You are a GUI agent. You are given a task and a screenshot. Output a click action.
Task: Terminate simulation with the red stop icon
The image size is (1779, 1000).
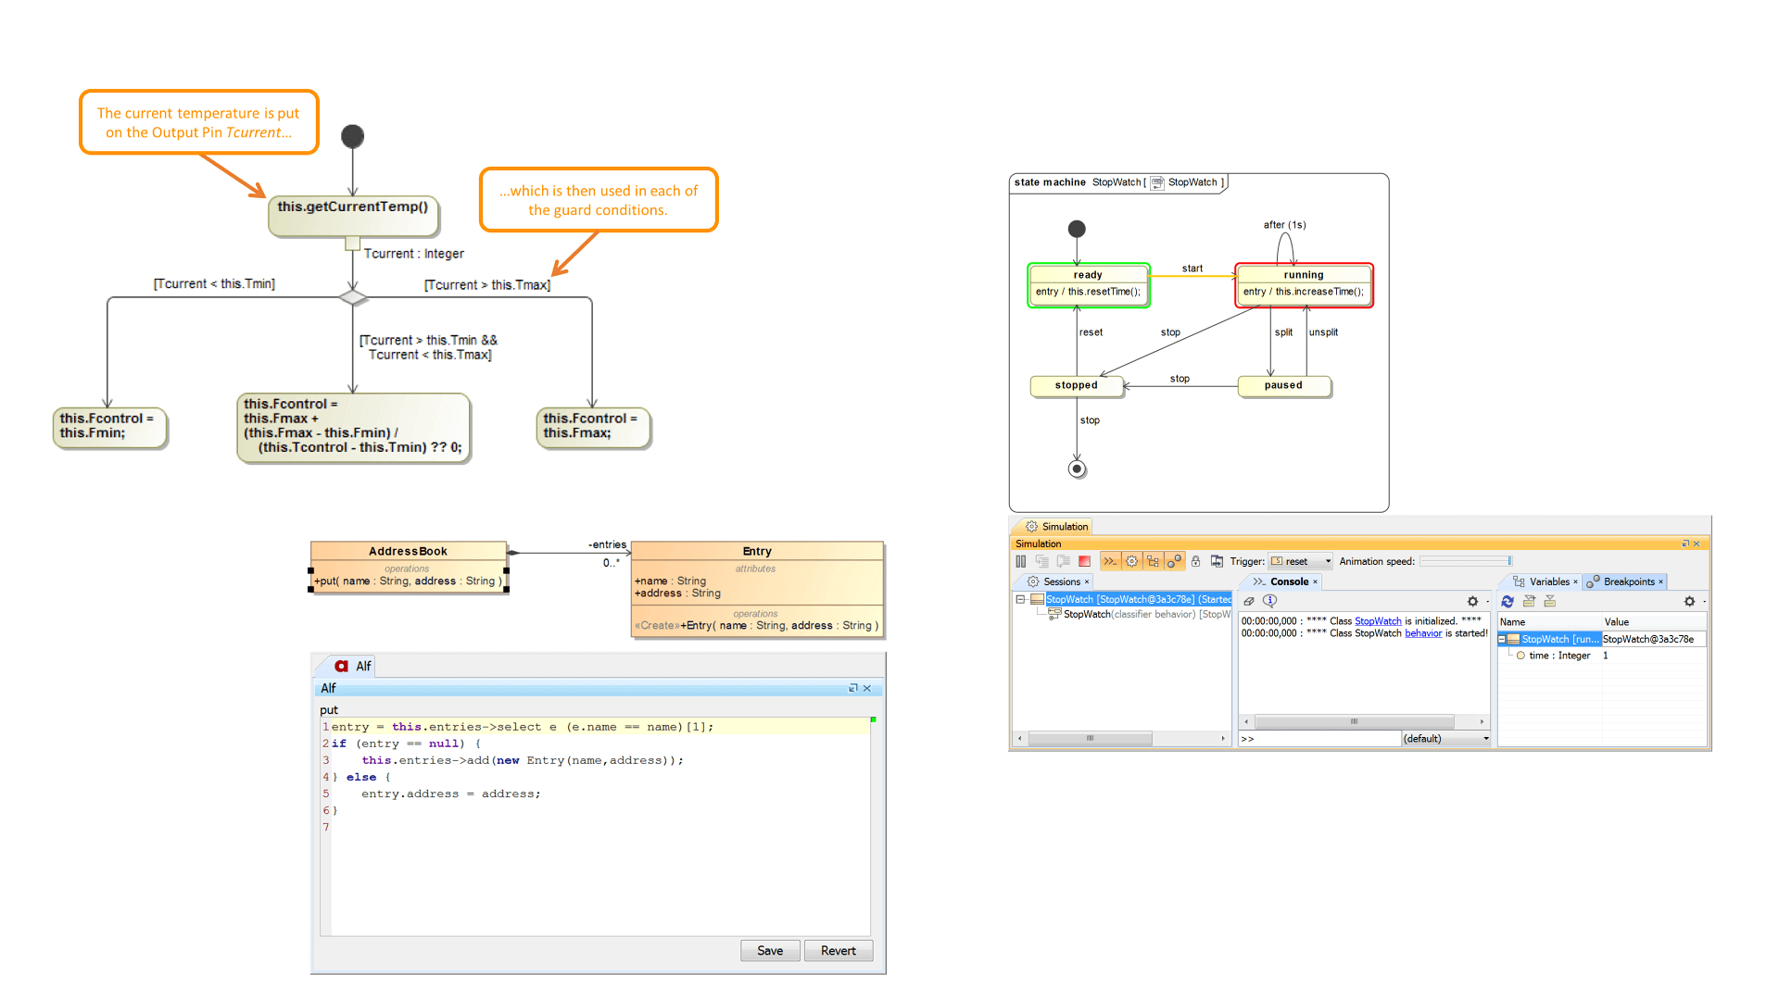(1084, 561)
